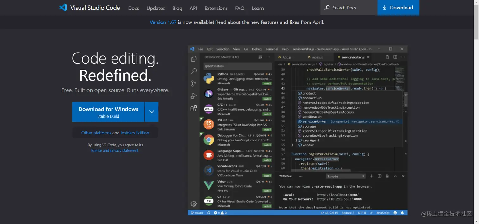Open the Version 1.67 link

163,22
